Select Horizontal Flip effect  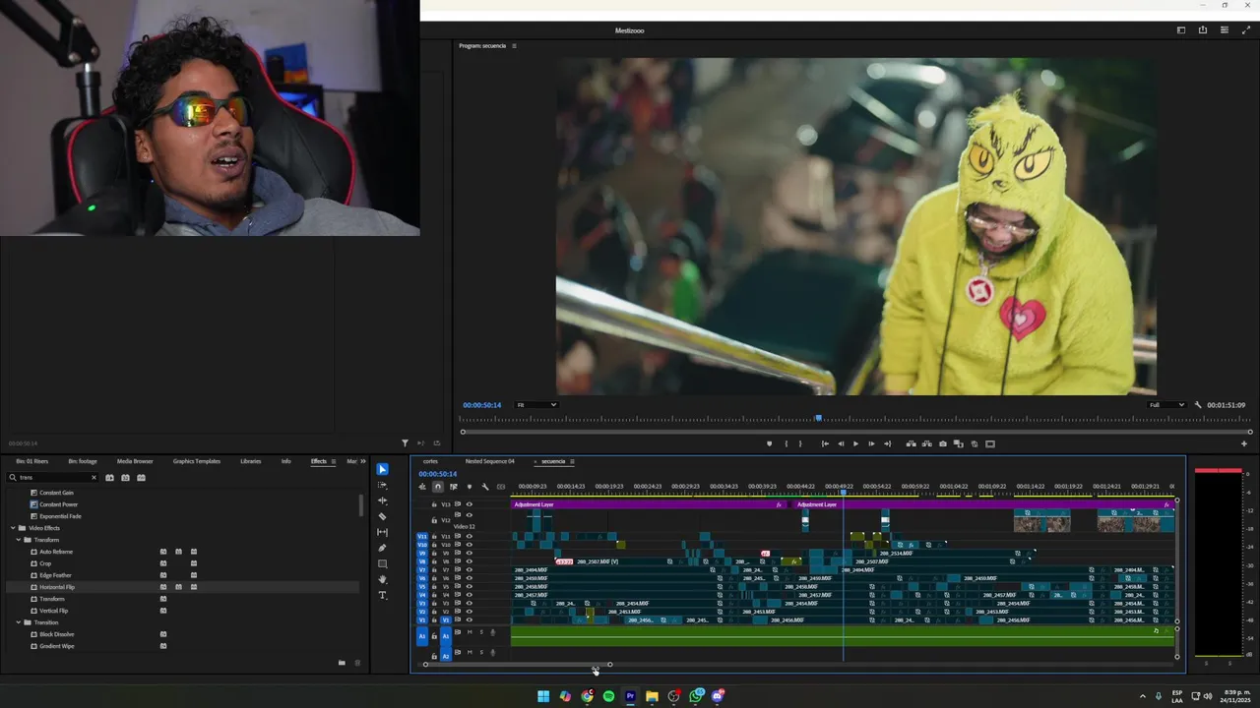[x=57, y=587]
